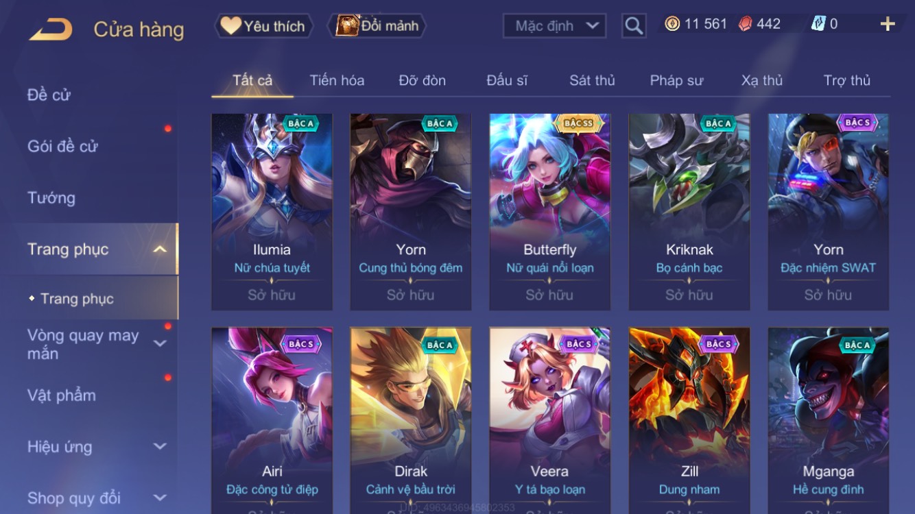Click the red ruby currency icon

click(745, 24)
